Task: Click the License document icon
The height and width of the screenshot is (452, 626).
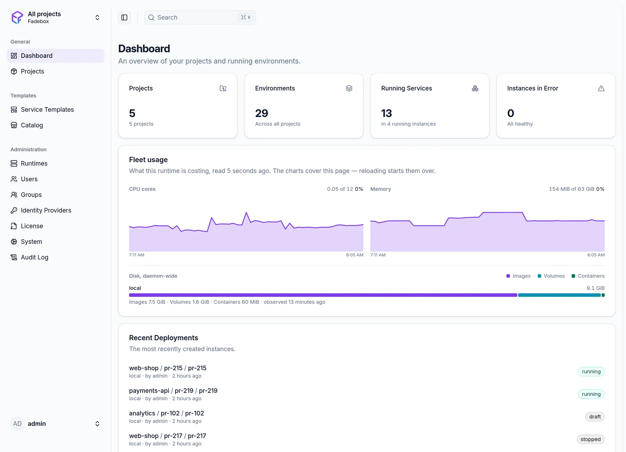Action: click(x=14, y=226)
